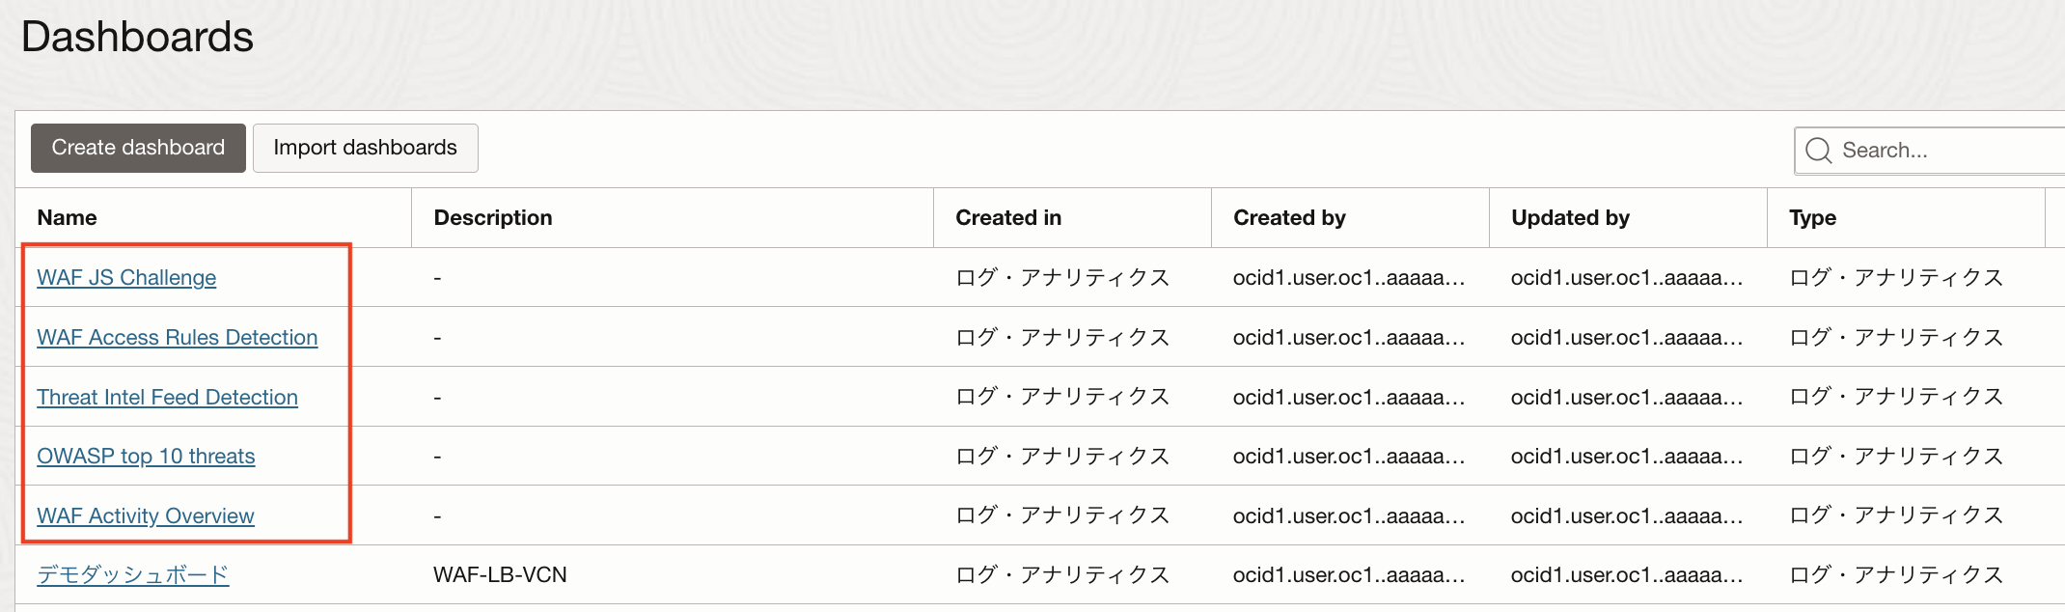
Task: Open the デモダッシュボード dashboard link
Action: (x=132, y=575)
